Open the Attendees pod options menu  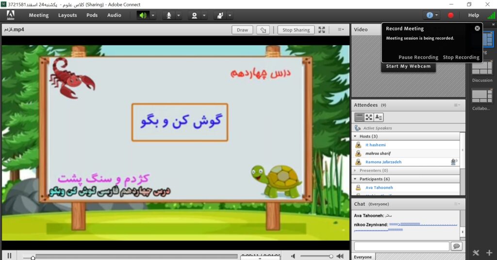pyautogui.click(x=457, y=105)
